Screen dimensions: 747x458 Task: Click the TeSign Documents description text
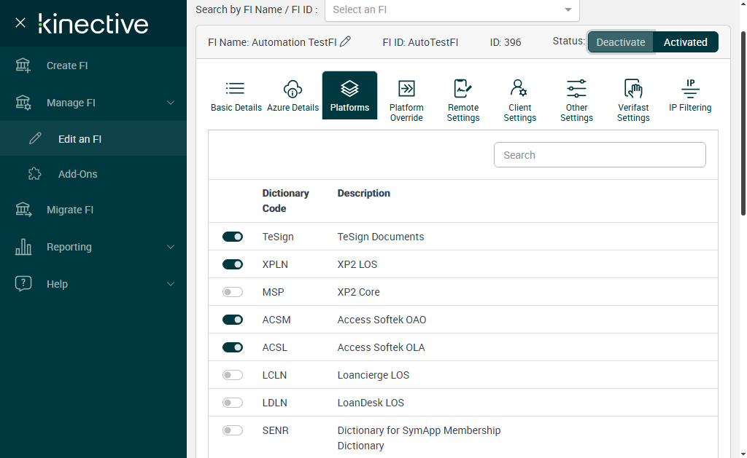(x=381, y=237)
